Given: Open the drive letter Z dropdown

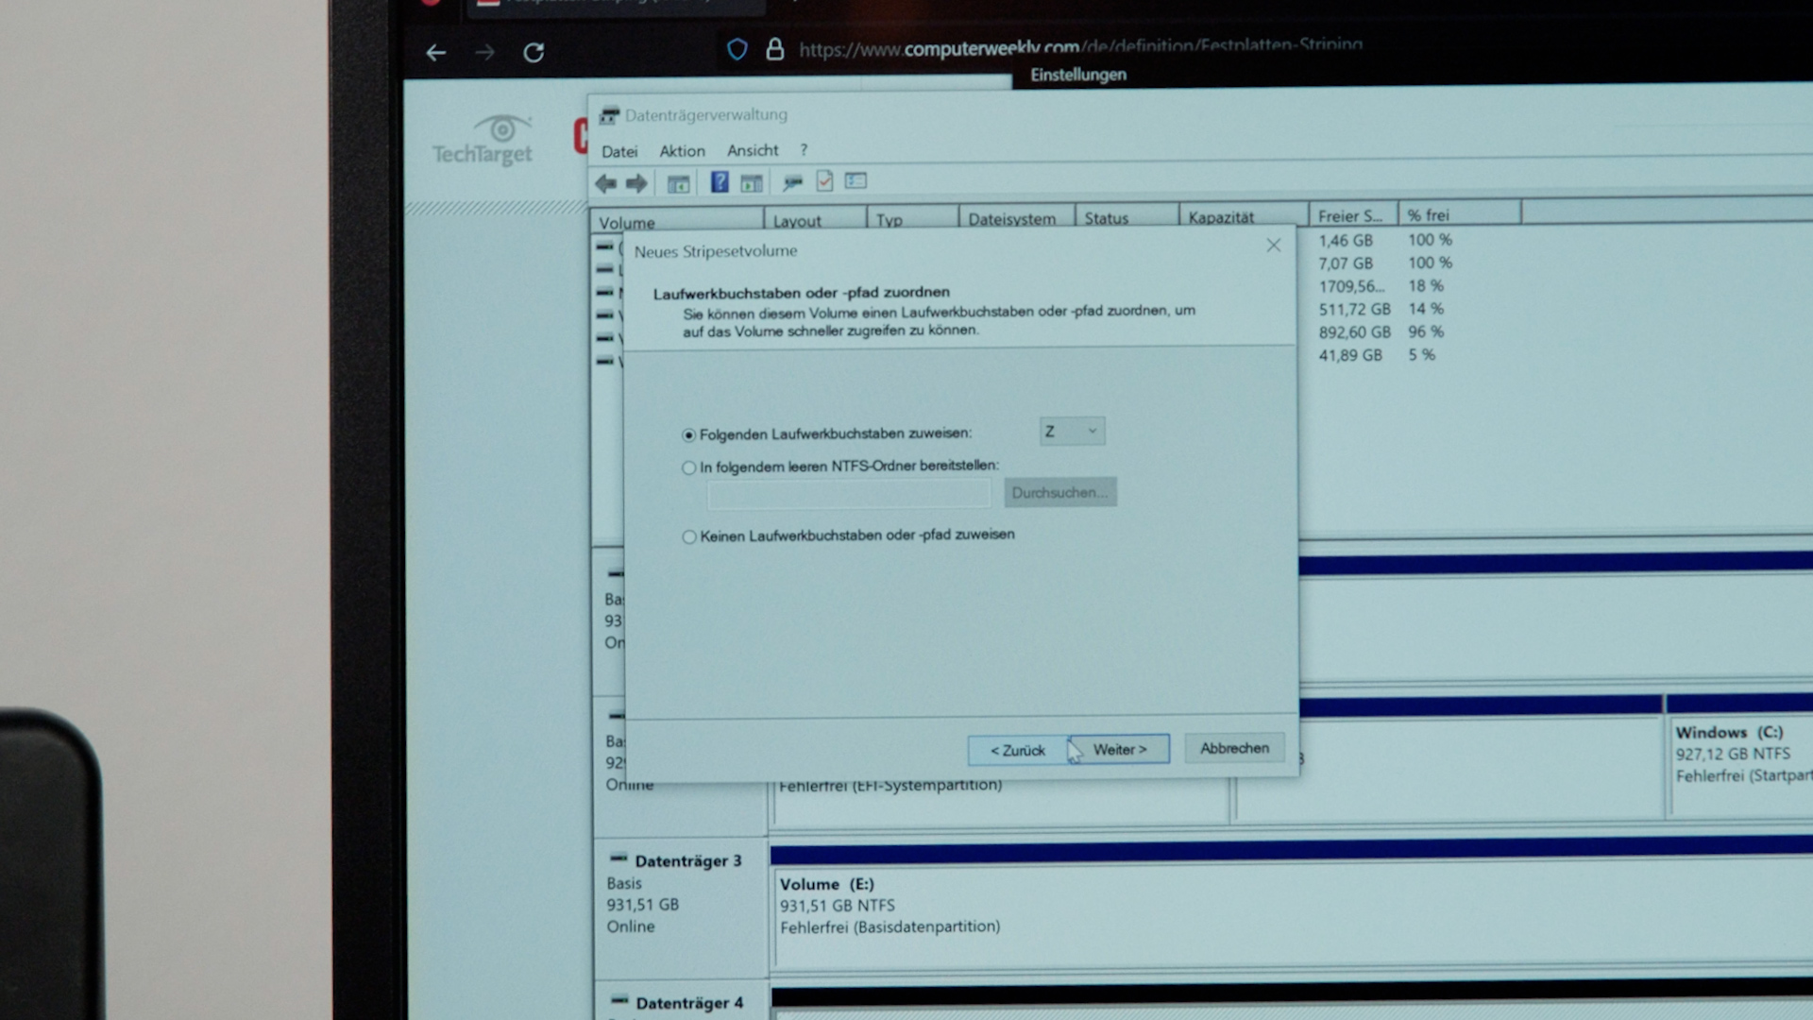Looking at the screenshot, I should (1072, 432).
